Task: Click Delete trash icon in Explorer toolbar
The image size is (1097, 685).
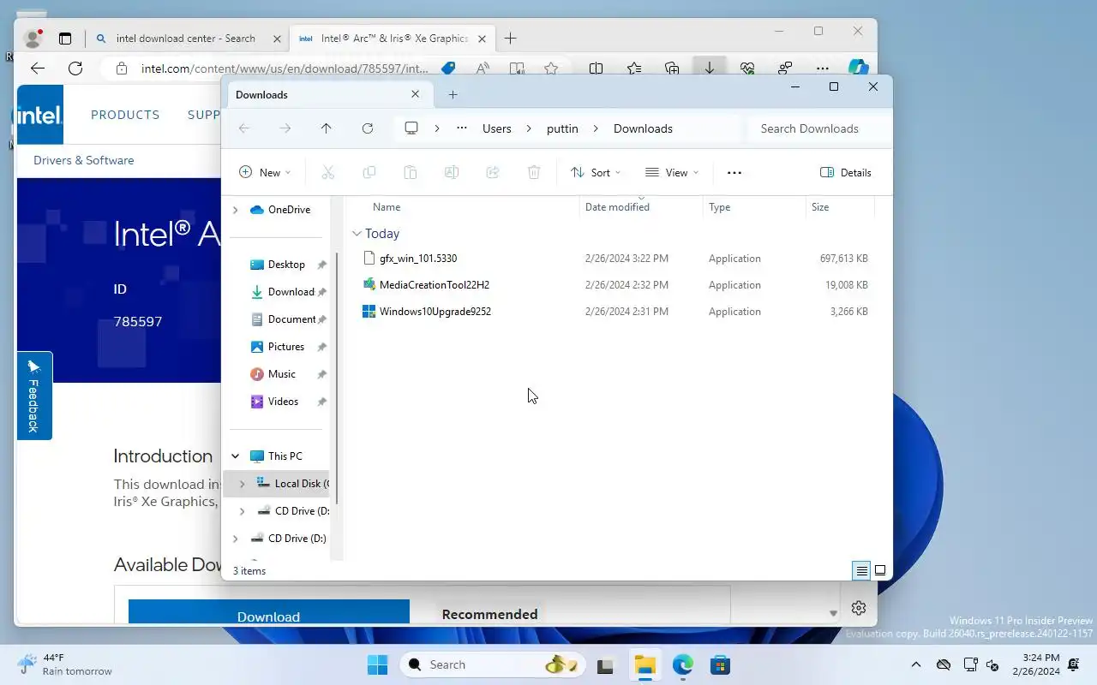Action: coord(534,172)
